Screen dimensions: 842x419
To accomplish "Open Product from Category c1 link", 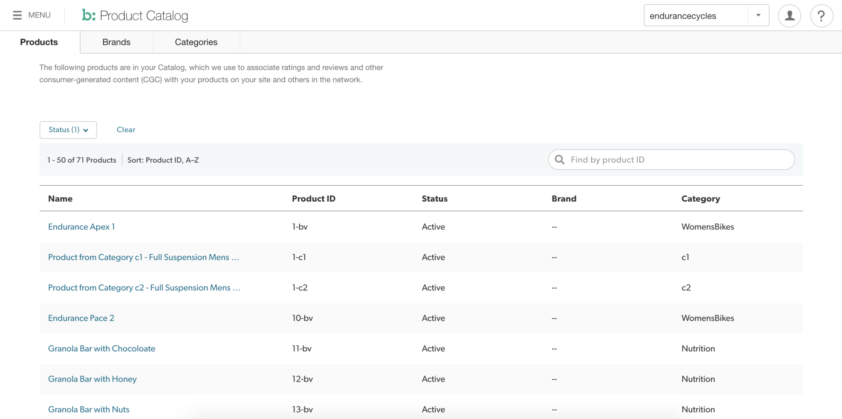I will pos(143,258).
